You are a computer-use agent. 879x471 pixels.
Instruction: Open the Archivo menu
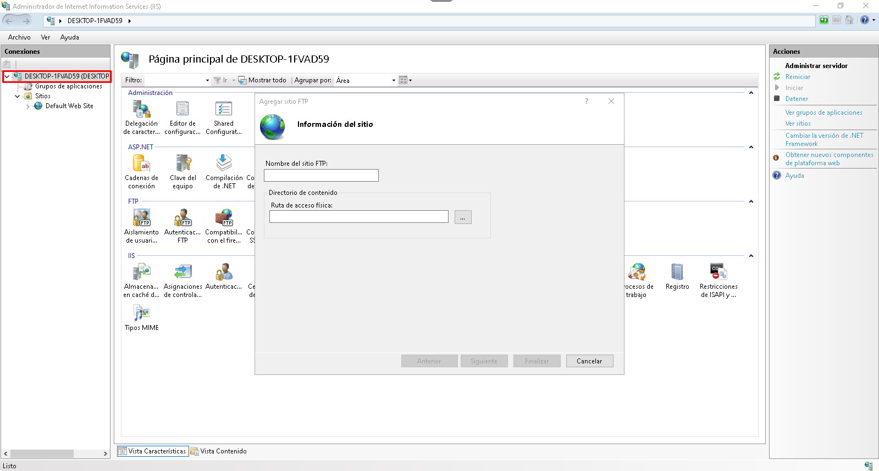coord(19,37)
